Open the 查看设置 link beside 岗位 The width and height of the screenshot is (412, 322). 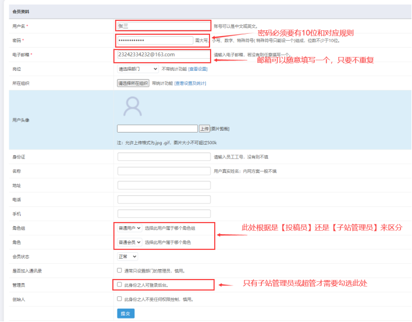pos(197,69)
